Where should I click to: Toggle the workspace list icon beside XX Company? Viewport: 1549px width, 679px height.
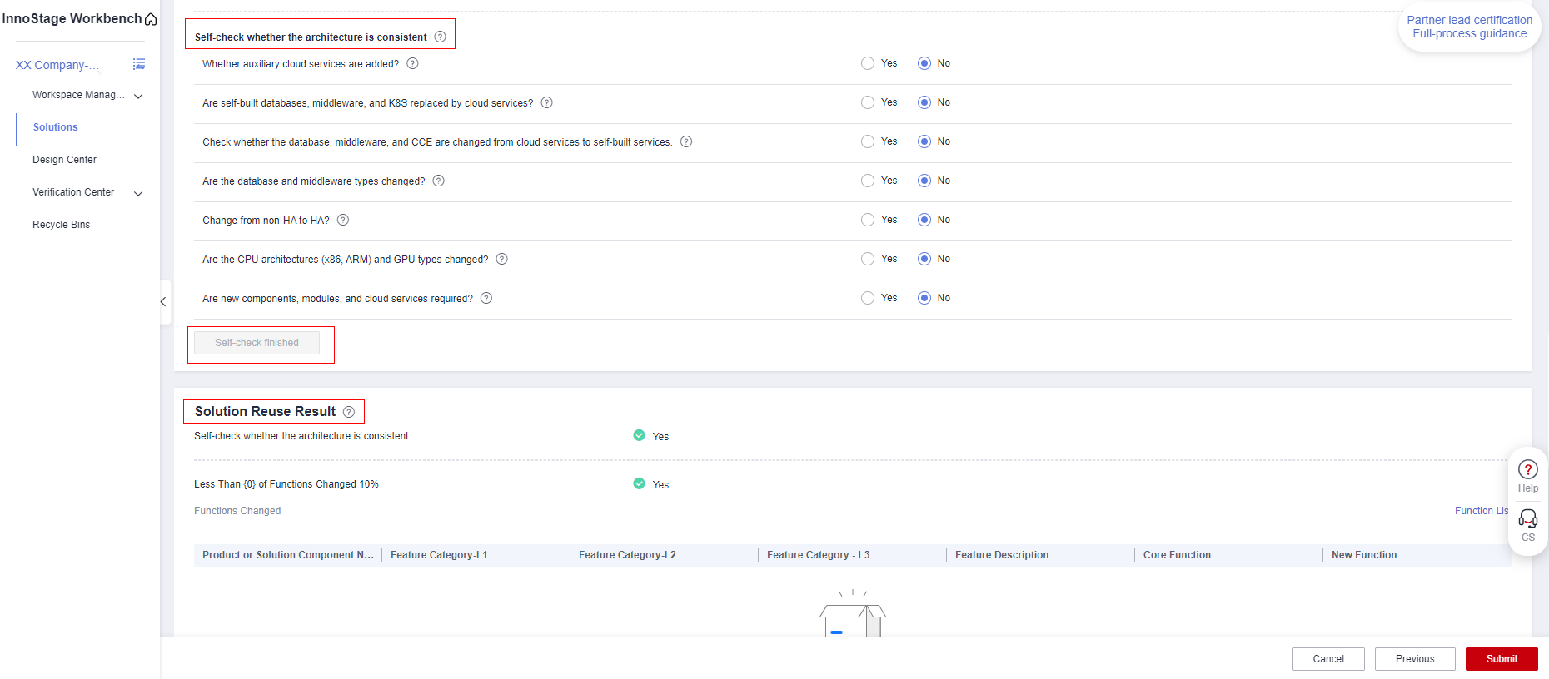139,64
